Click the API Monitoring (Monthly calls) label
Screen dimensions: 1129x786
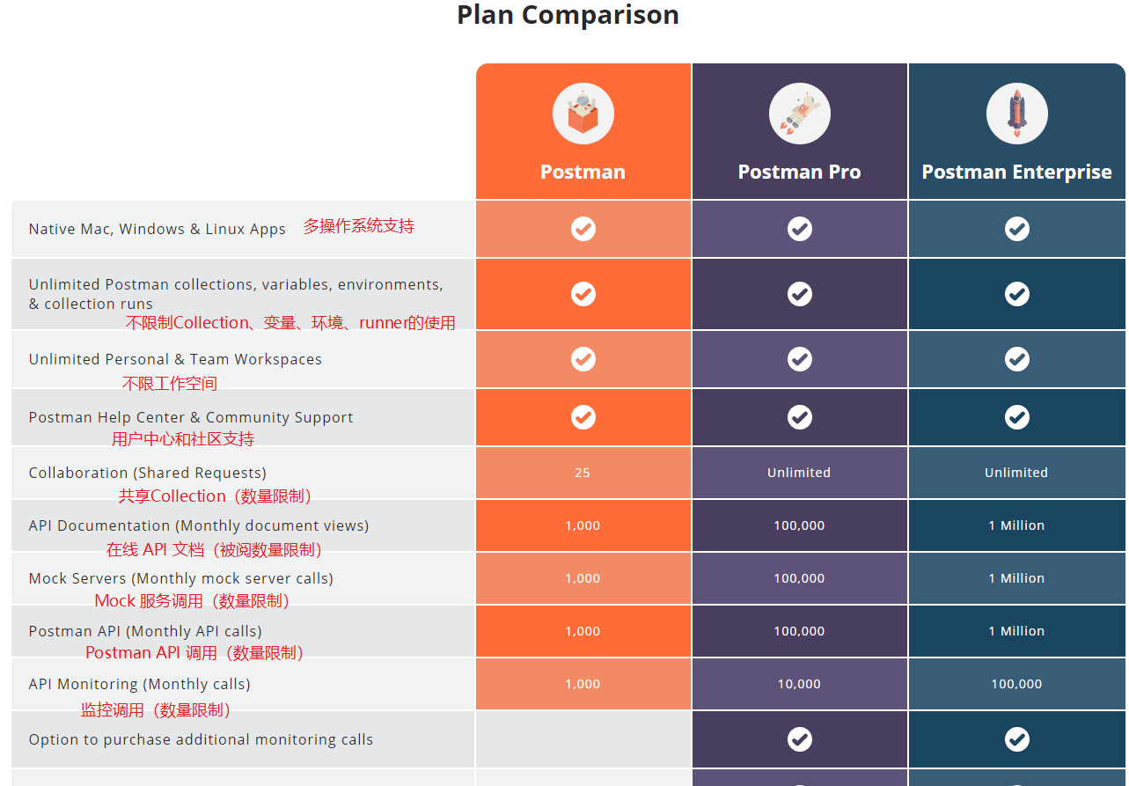tap(140, 684)
